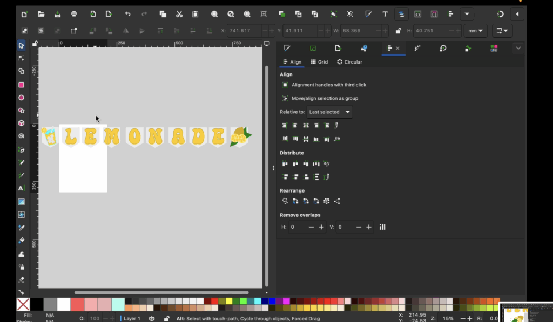Screen dimensions: 553x322
Task: Select the Dropper color picker tool
Action: point(21,228)
